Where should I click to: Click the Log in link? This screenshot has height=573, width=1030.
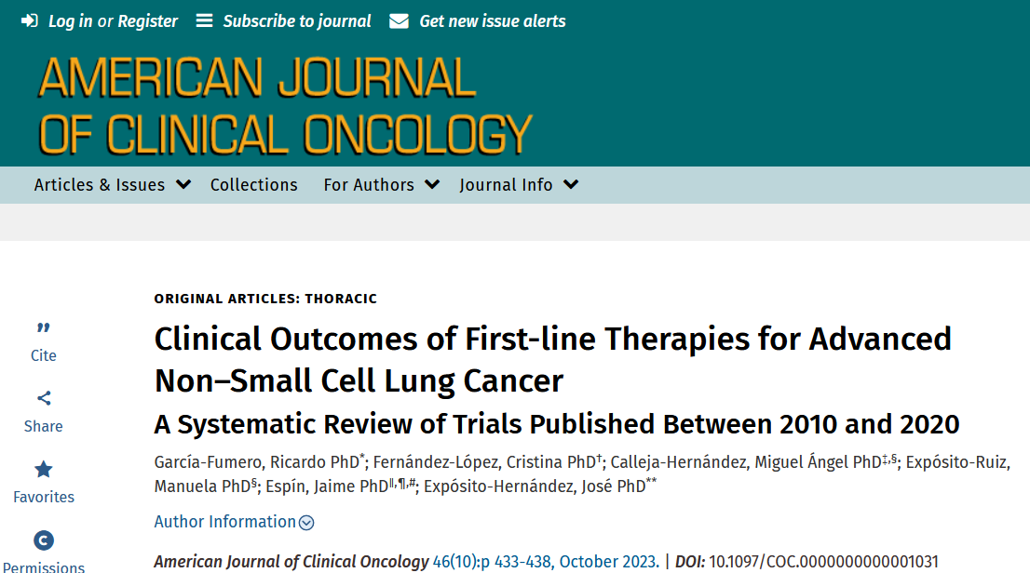[x=71, y=20]
